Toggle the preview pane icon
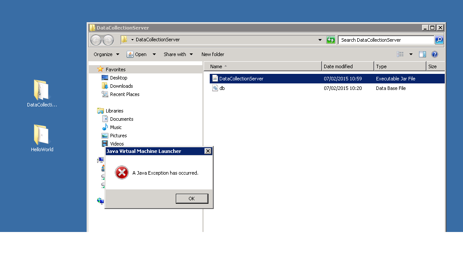Image resolution: width=463 pixels, height=275 pixels. click(x=422, y=54)
